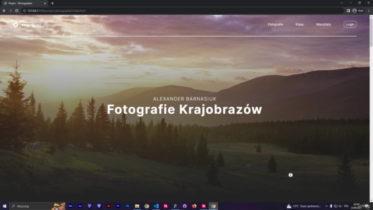Select the Project - Photographer browser tab
Screen dimensions: 373x210
pyautogui.click(x=25, y=3)
